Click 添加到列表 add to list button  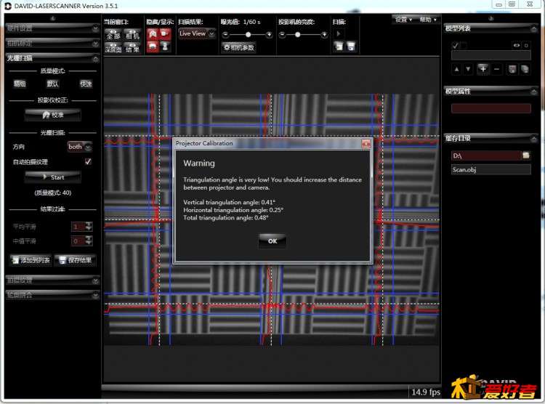[x=31, y=259]
